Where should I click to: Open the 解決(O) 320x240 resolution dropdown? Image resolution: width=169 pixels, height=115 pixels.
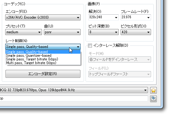103,17
